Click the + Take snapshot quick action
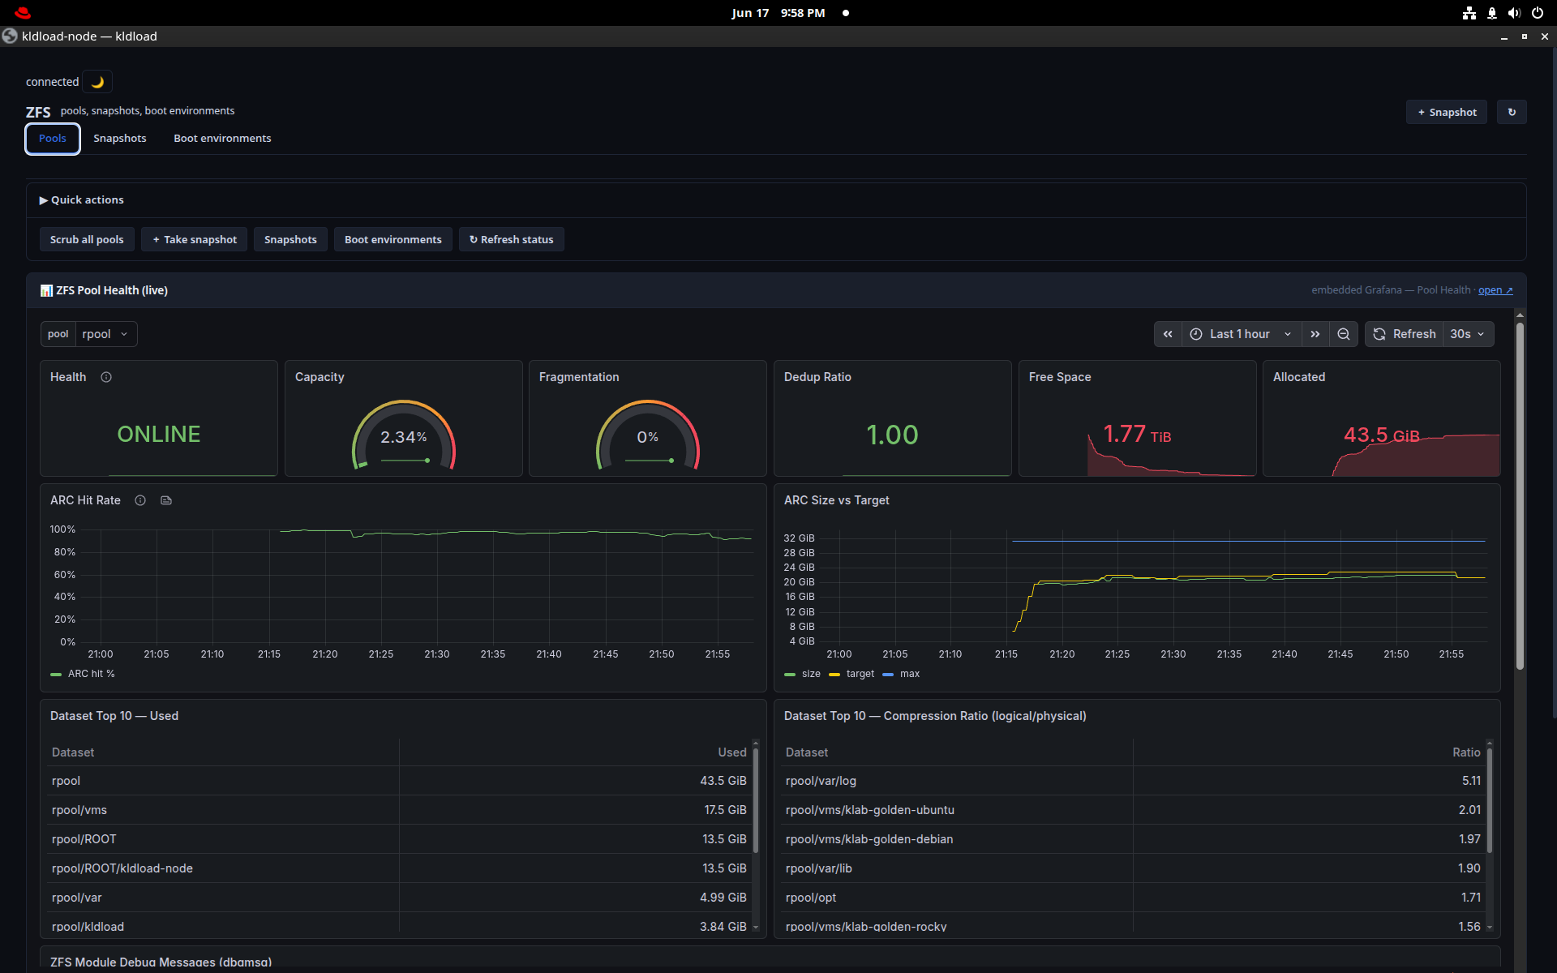The width and height of the screenshot is (1557, 973). [195, 239]
